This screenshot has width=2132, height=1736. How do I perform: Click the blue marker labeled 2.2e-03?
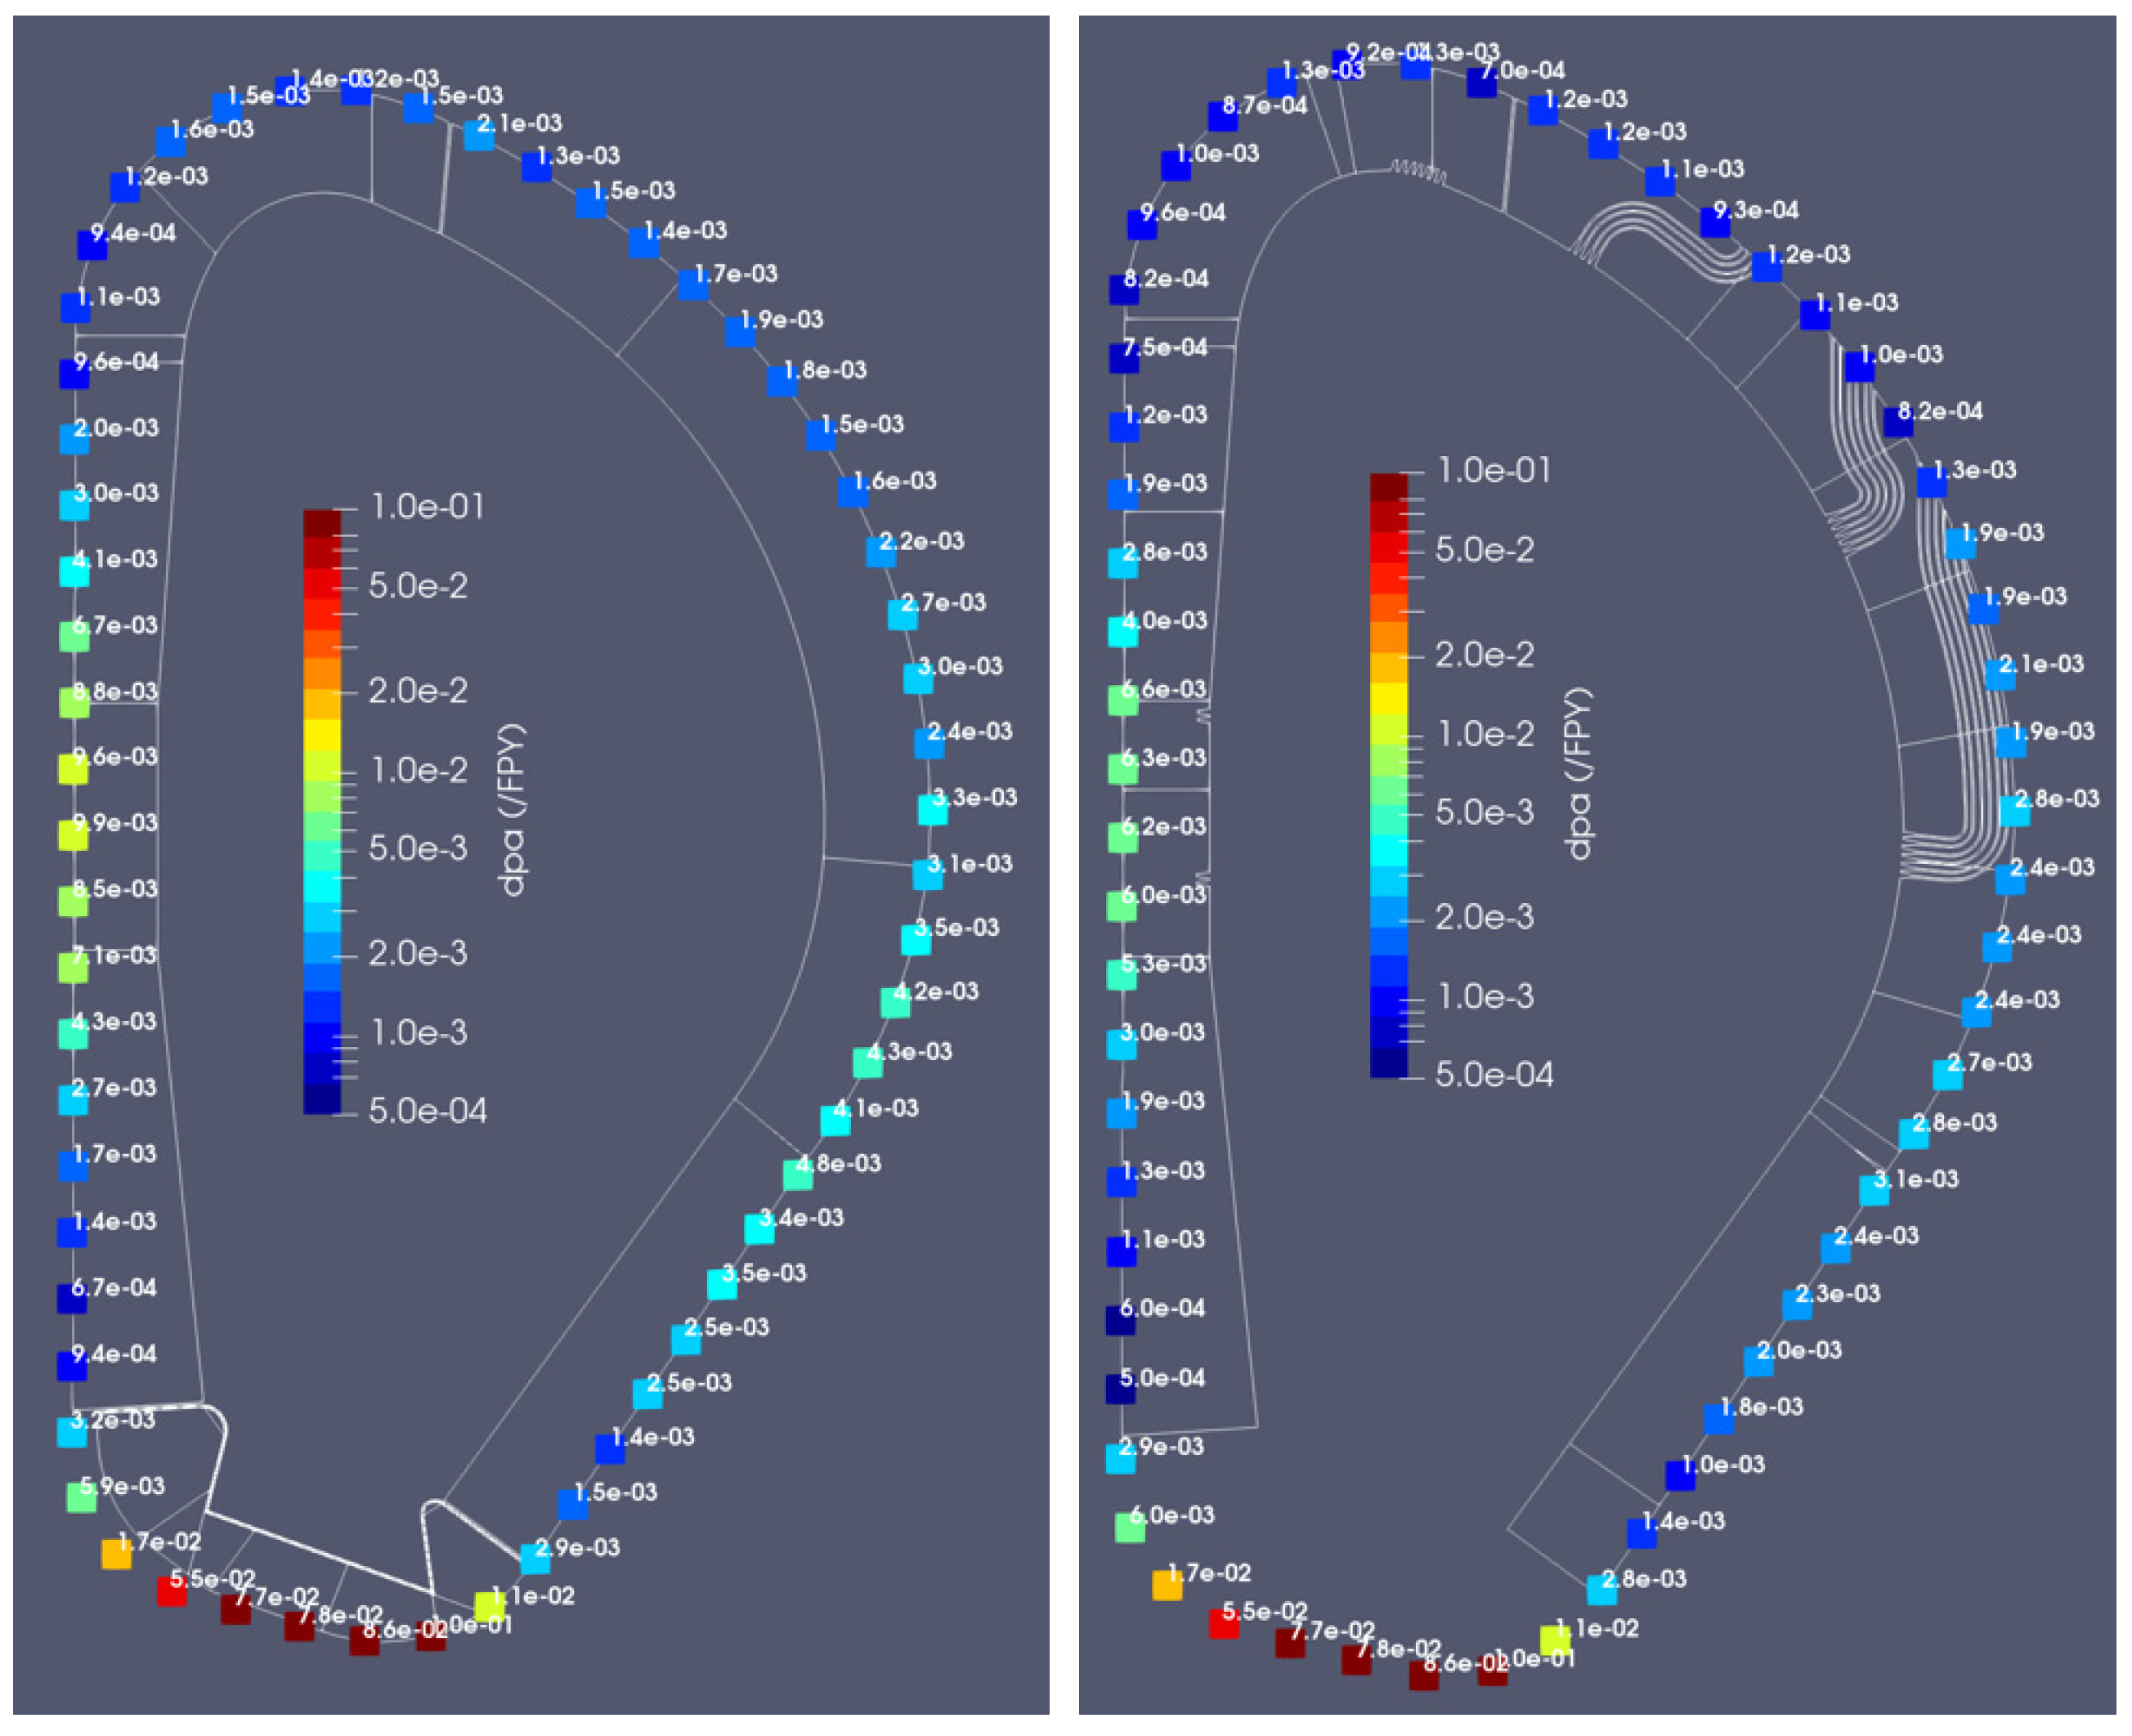tap(881, 552)
